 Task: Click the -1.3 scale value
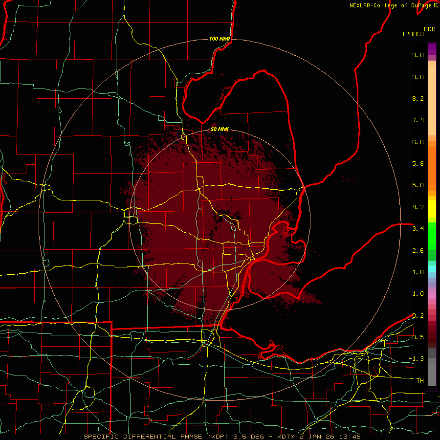[x=416, y=359]
